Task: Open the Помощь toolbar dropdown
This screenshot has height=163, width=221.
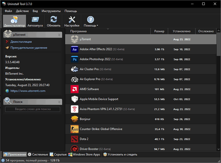Action: [x=90, y=21]
